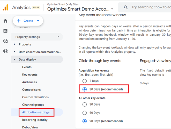Open the Reports bar chart icon
This screenshot has width=171, height=129.
click(5, 31)
